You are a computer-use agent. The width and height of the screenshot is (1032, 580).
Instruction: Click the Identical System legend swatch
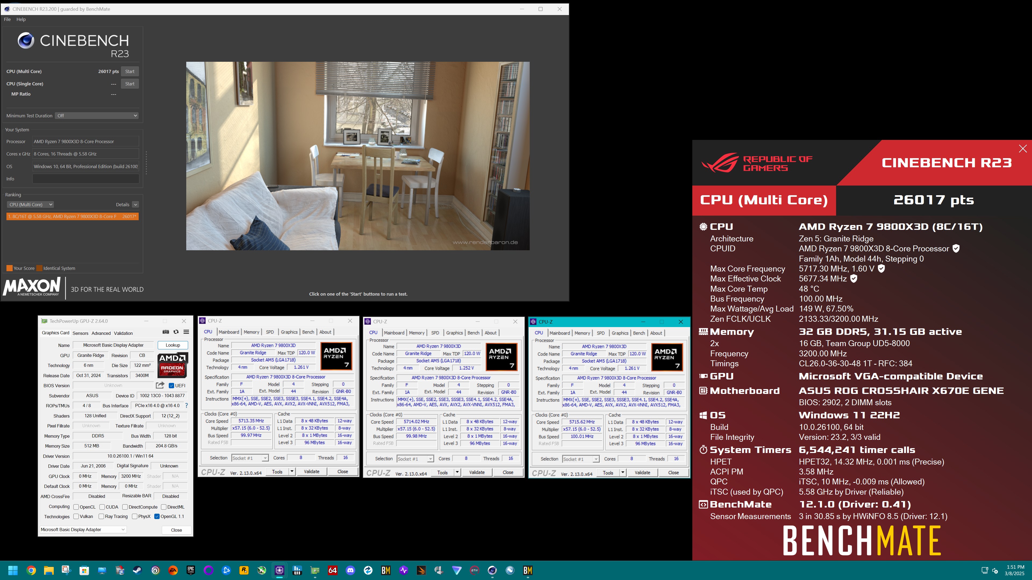click(39, 268)
